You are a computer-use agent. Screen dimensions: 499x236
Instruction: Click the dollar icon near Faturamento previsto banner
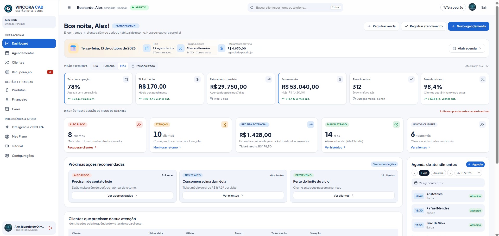[x=222, y=48]
